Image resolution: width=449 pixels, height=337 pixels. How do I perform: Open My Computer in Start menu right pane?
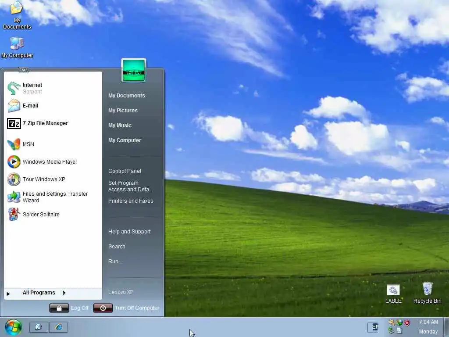125,140
